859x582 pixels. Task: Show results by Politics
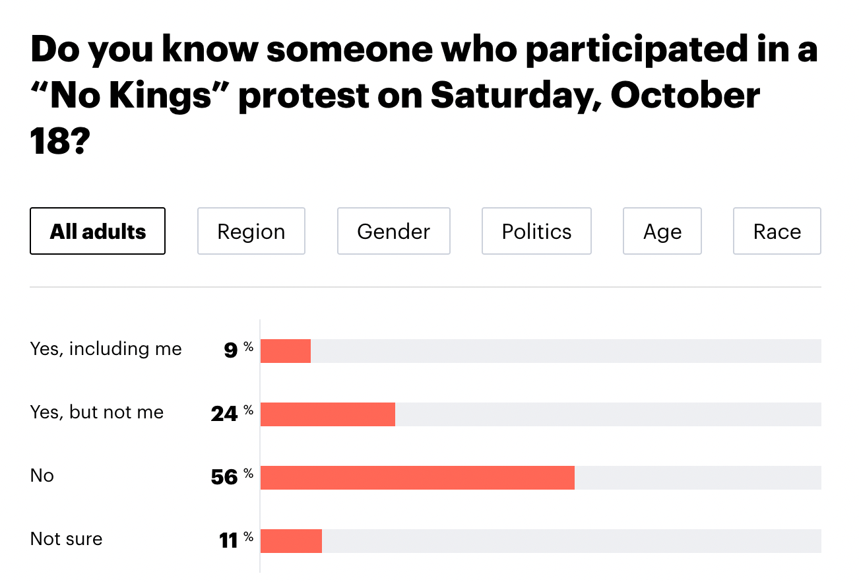[536, 232]
